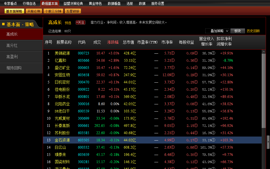Click info icon beside 美锦能源 市净率 5.71

[x=173, y=53]
